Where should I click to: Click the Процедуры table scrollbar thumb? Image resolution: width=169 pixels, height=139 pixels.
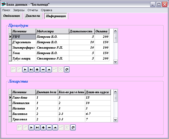tap(116, 38)
